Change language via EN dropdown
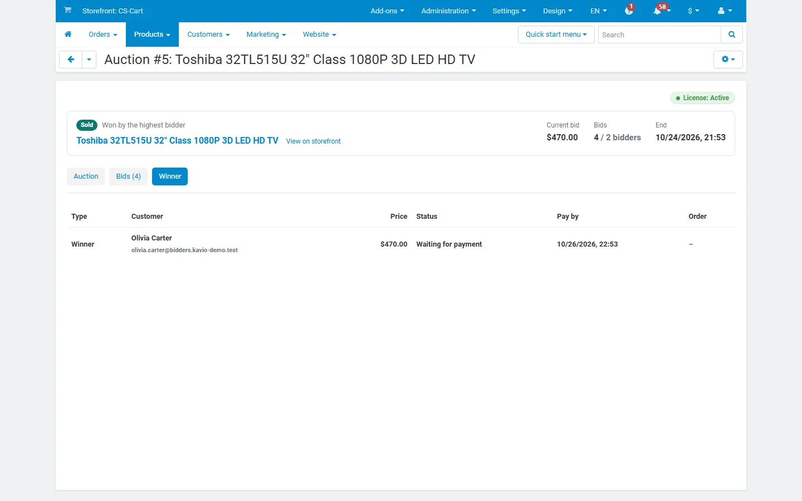 point(599,11)
